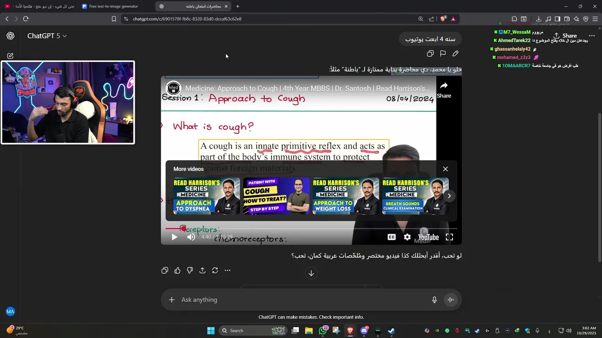Click the Share button in ChatGPT header
Image resolution: width=602 pixels, height=338 pixels.
coord(565,36)
